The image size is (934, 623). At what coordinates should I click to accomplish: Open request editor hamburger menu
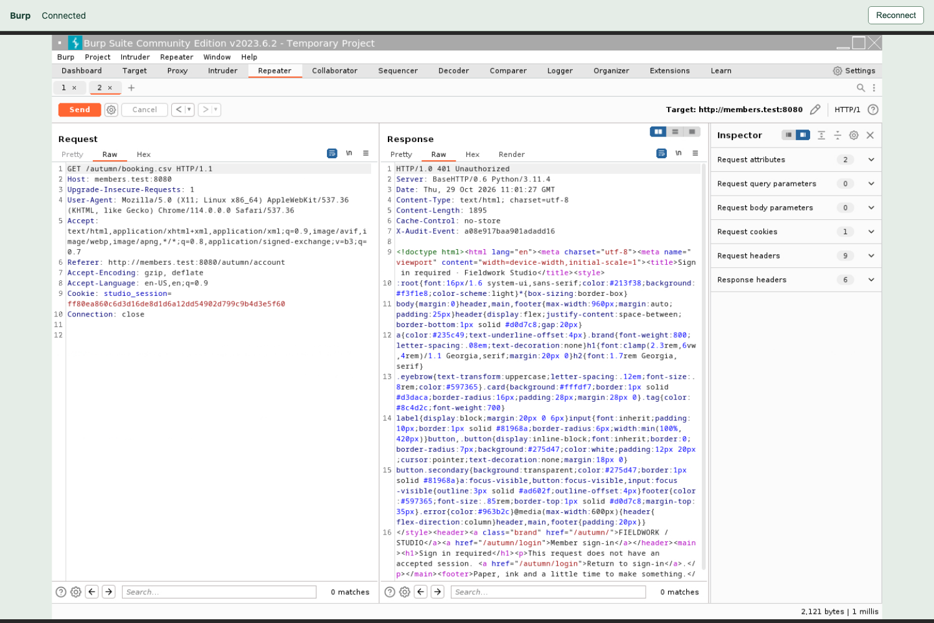366,153
